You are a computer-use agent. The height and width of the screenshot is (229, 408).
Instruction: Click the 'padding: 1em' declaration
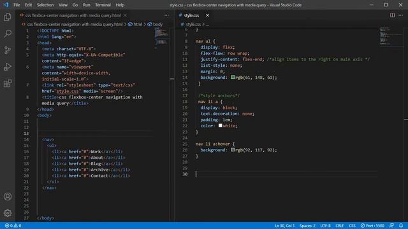[x=216, y=120]
